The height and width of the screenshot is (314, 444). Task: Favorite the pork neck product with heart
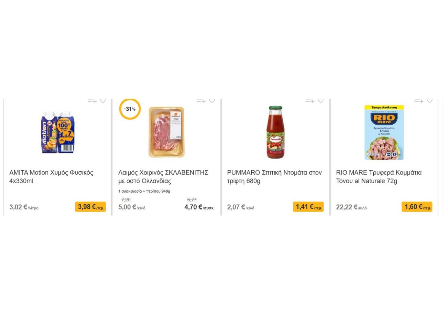pos(212,101)
